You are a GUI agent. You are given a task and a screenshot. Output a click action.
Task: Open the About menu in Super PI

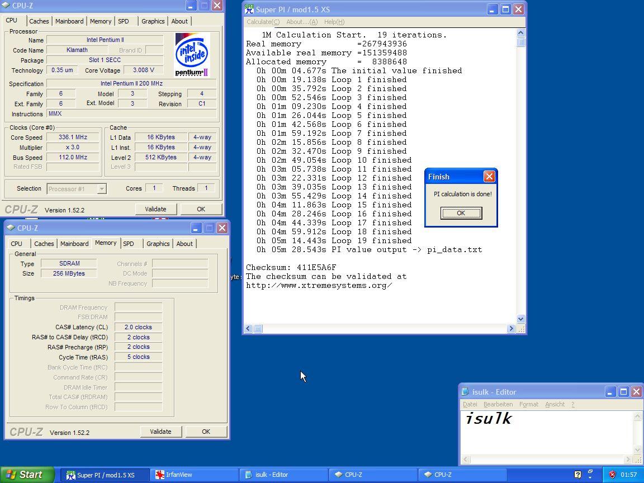pos(302,22)
